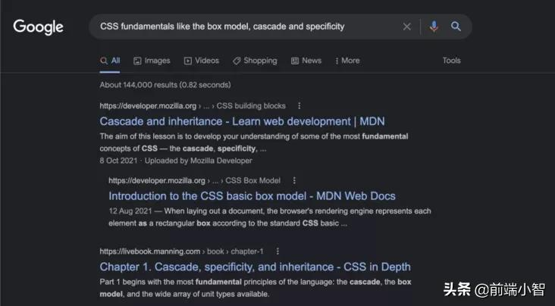
Task: Clear the search query with X icon
Action: (x=407, y=27)
